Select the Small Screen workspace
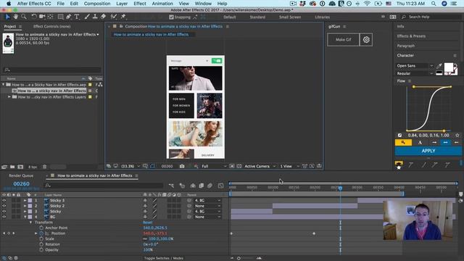The height and width of the screenshot is (261, 464). (290, 17)
